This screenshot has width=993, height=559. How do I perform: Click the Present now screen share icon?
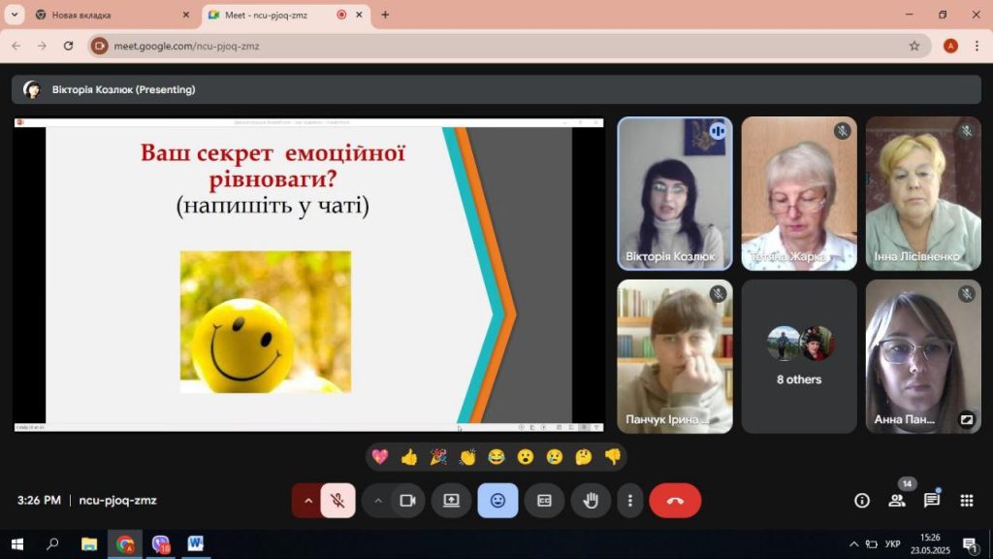coord(451,501)
